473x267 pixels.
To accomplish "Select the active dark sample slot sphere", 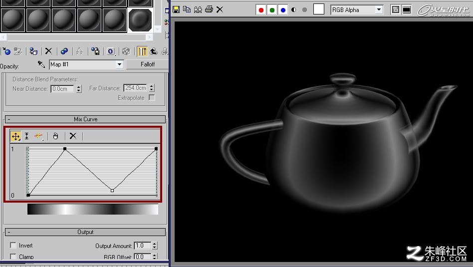I will (140, 19).
